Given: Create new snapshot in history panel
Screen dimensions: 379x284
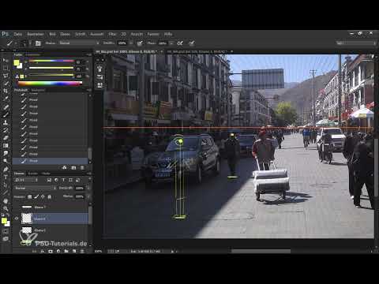Looking at the screenshot, I should (x=73, y=167).
